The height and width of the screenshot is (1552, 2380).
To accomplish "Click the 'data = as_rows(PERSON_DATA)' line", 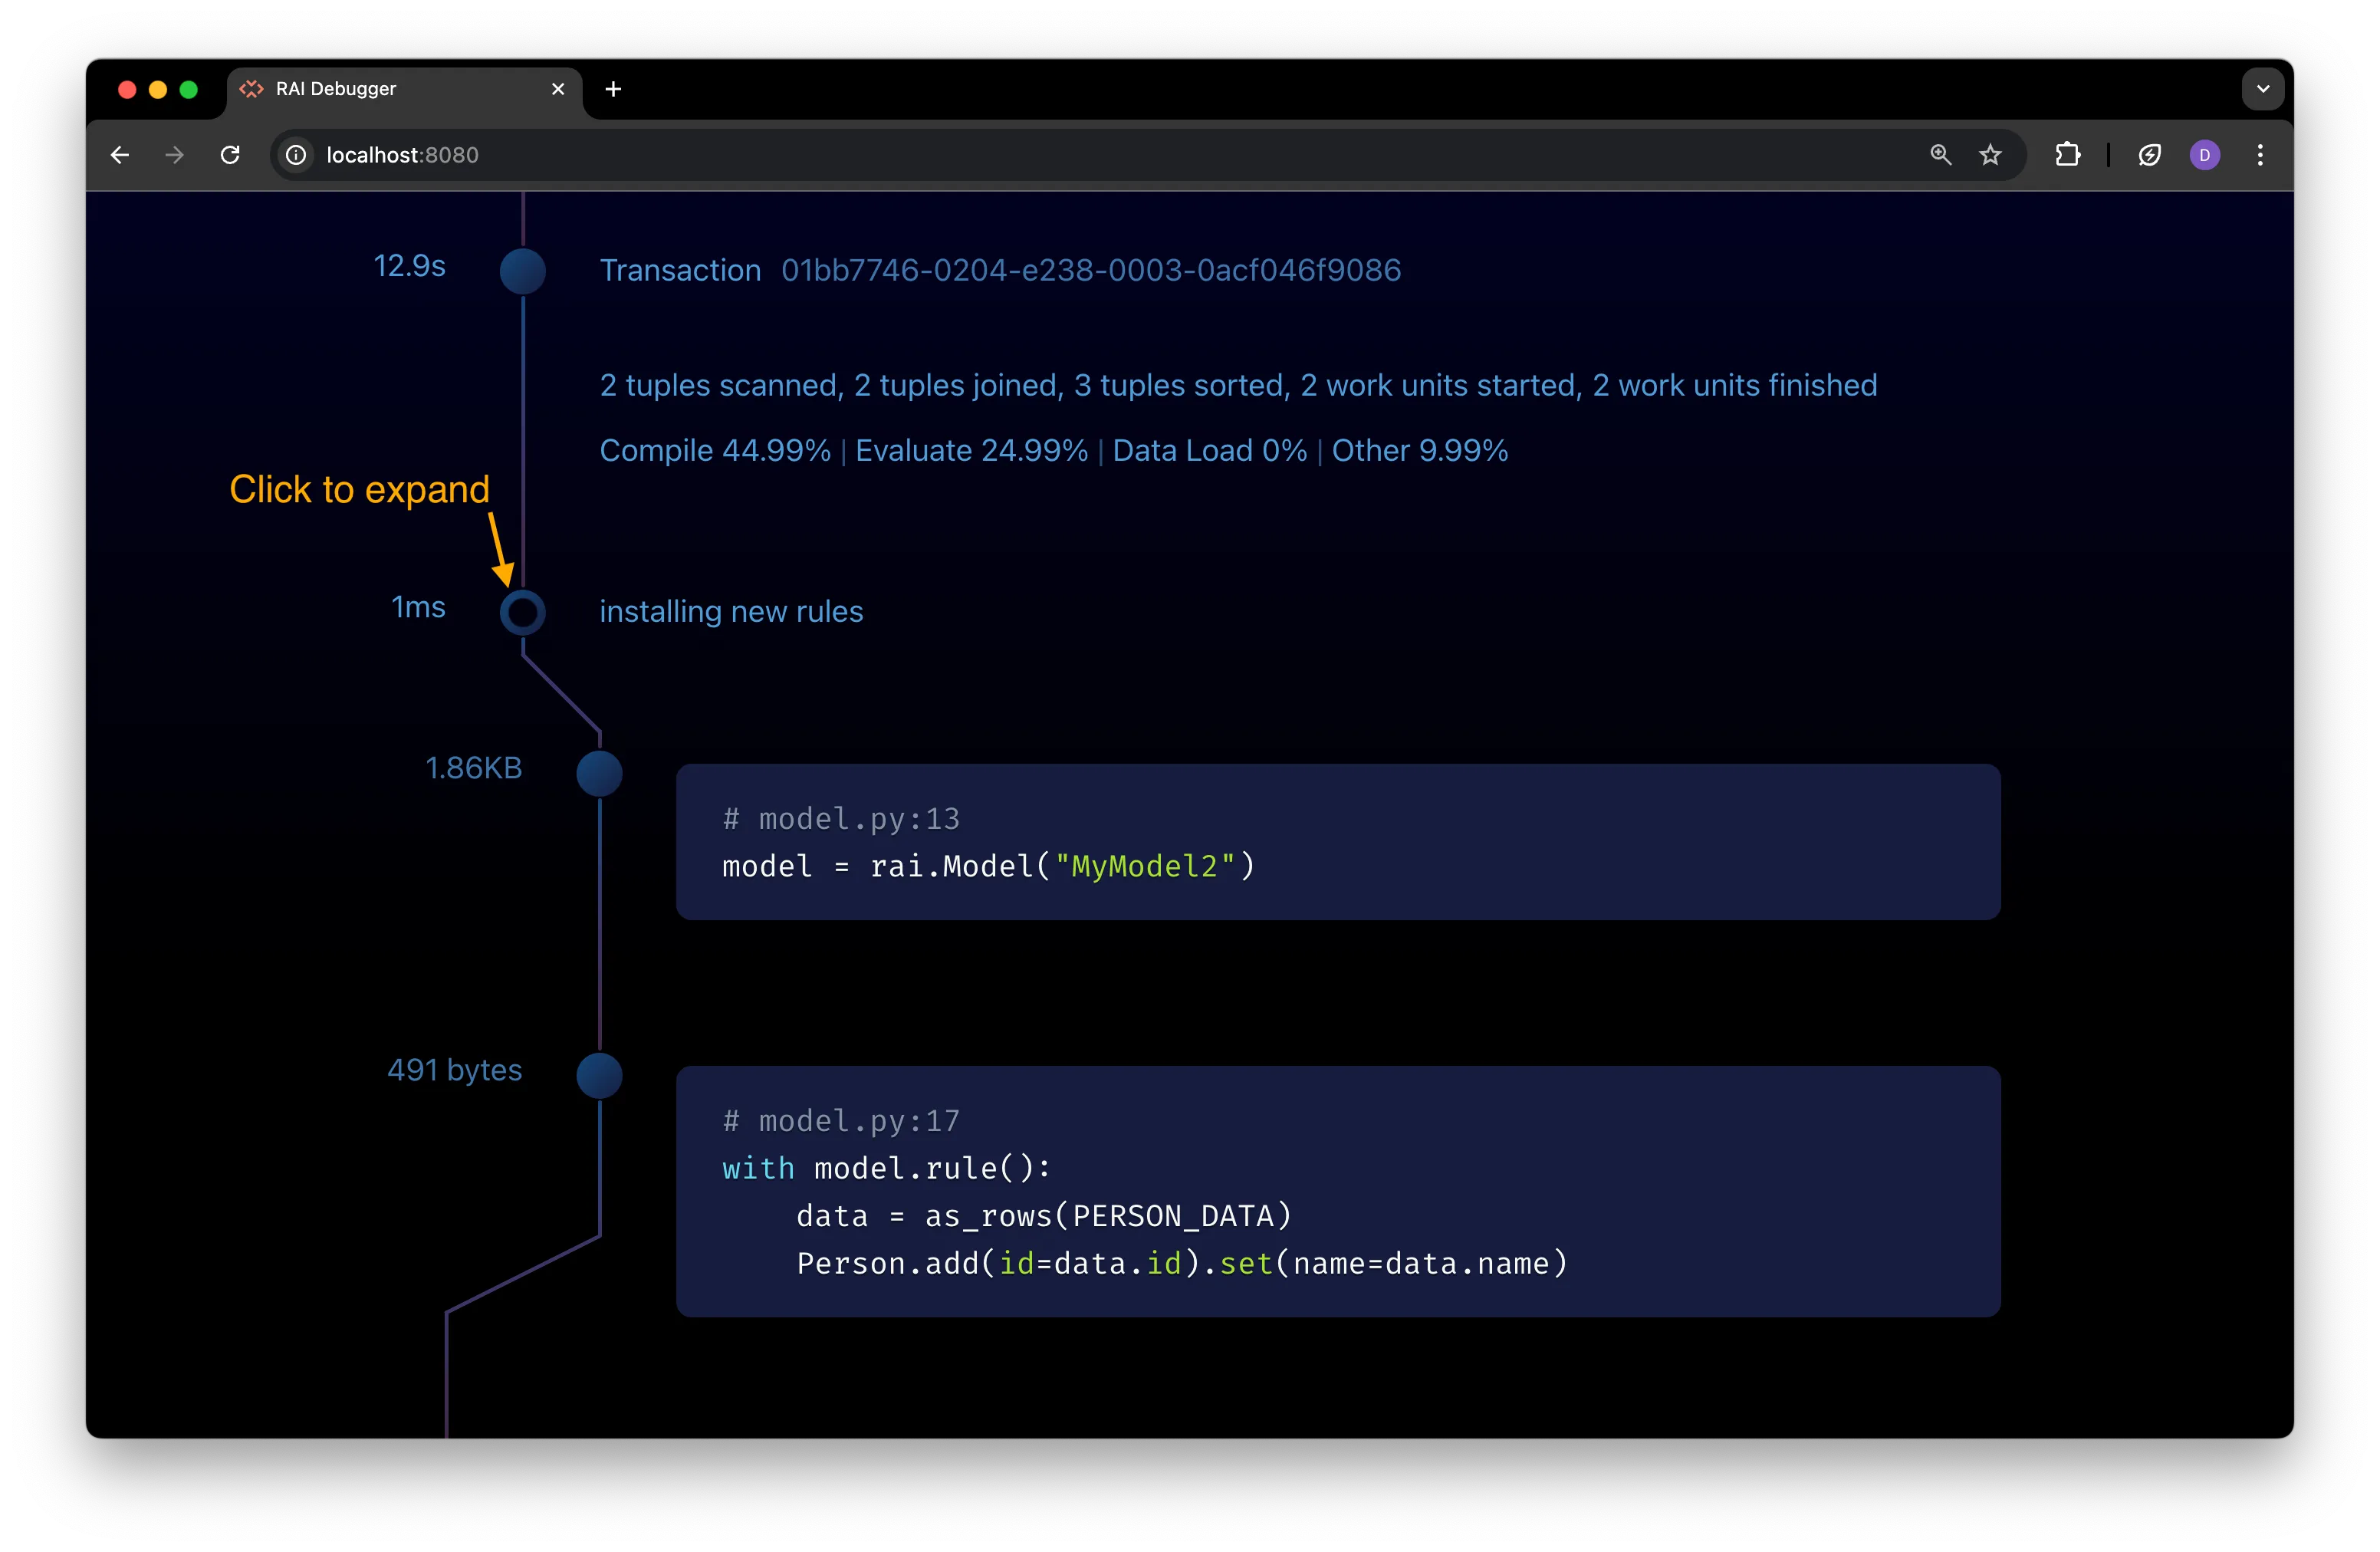I will (1045, 1216).
